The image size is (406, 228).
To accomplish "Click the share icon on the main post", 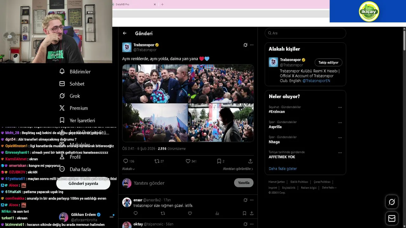I will tap(250, 161).
